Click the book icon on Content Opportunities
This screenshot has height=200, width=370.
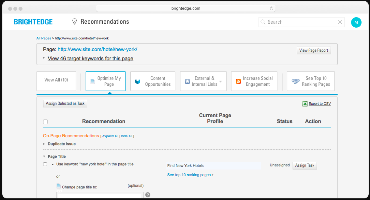(138, 81)
